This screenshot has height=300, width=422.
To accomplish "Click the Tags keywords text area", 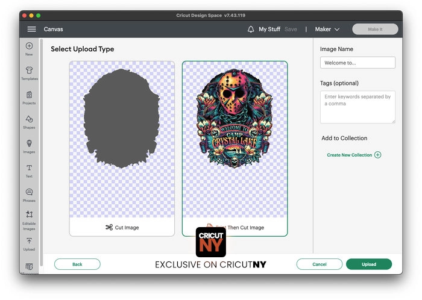I will coord(357,107).
